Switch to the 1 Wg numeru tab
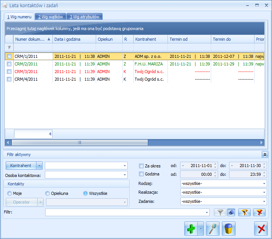 pyautogui.click(x=19, y=17)
